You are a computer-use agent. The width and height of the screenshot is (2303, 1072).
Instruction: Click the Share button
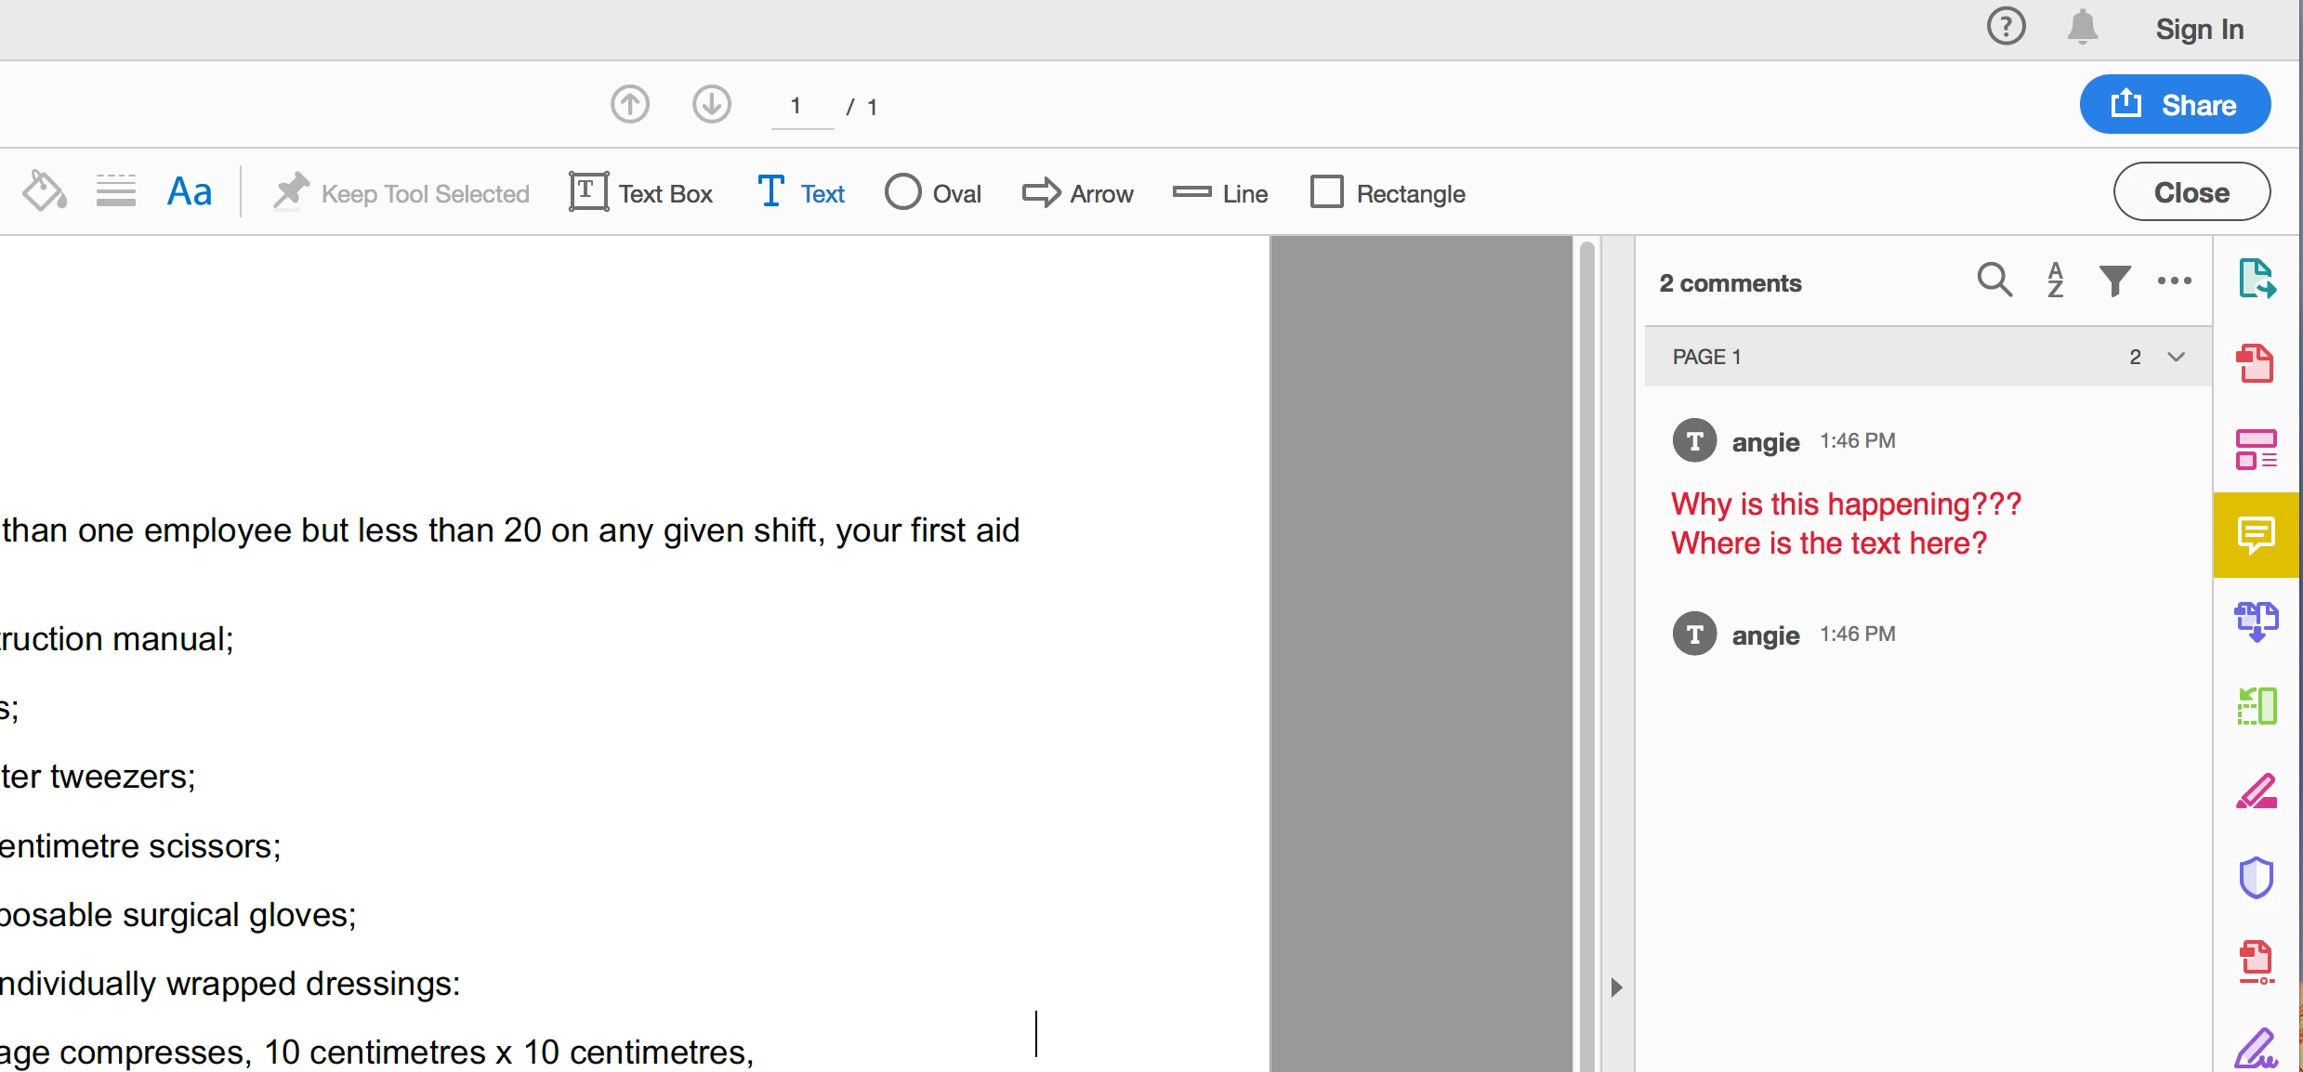(x=2174, y=105)
